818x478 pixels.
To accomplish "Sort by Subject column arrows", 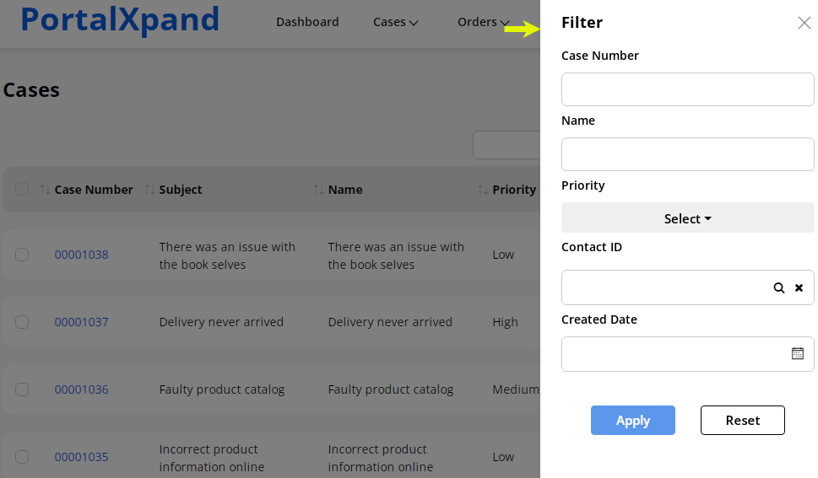I will click(x=150, y=190).
